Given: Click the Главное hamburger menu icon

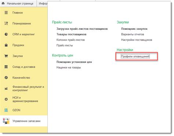Looking at the screenshot, I should coord(6,12).
